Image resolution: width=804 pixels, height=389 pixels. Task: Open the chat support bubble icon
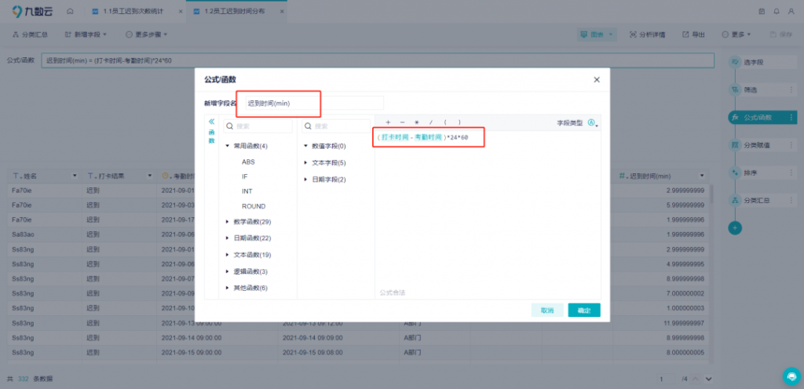pyautogui.click(x=790, y=375)
